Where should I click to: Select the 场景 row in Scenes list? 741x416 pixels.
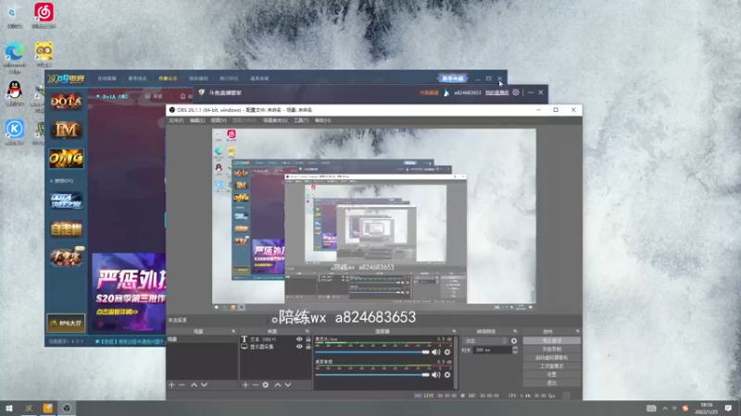pos(202,339)
